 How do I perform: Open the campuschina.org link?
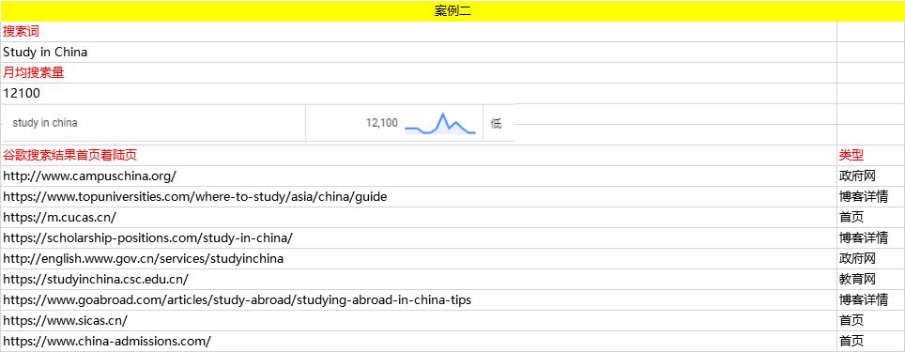click(89, 176)
